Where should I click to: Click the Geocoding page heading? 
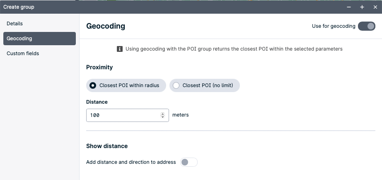point(106,26)
